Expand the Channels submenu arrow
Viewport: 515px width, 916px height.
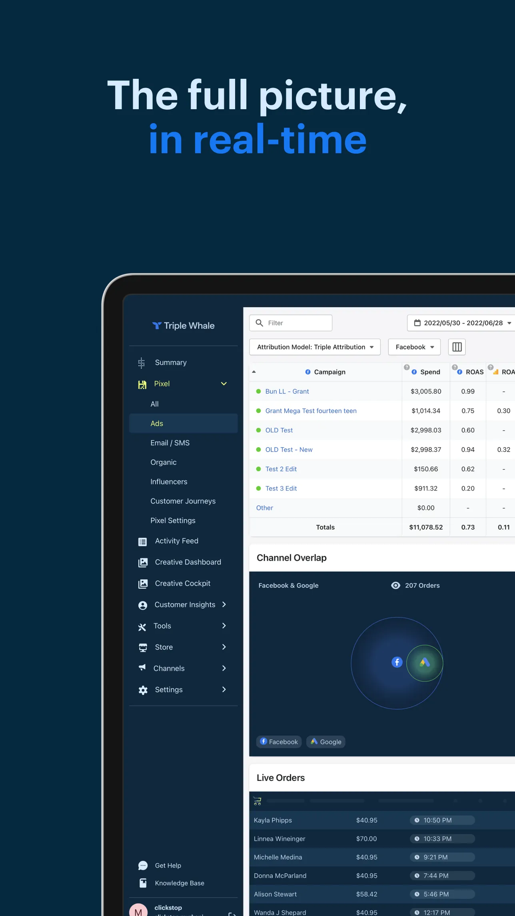224,668
